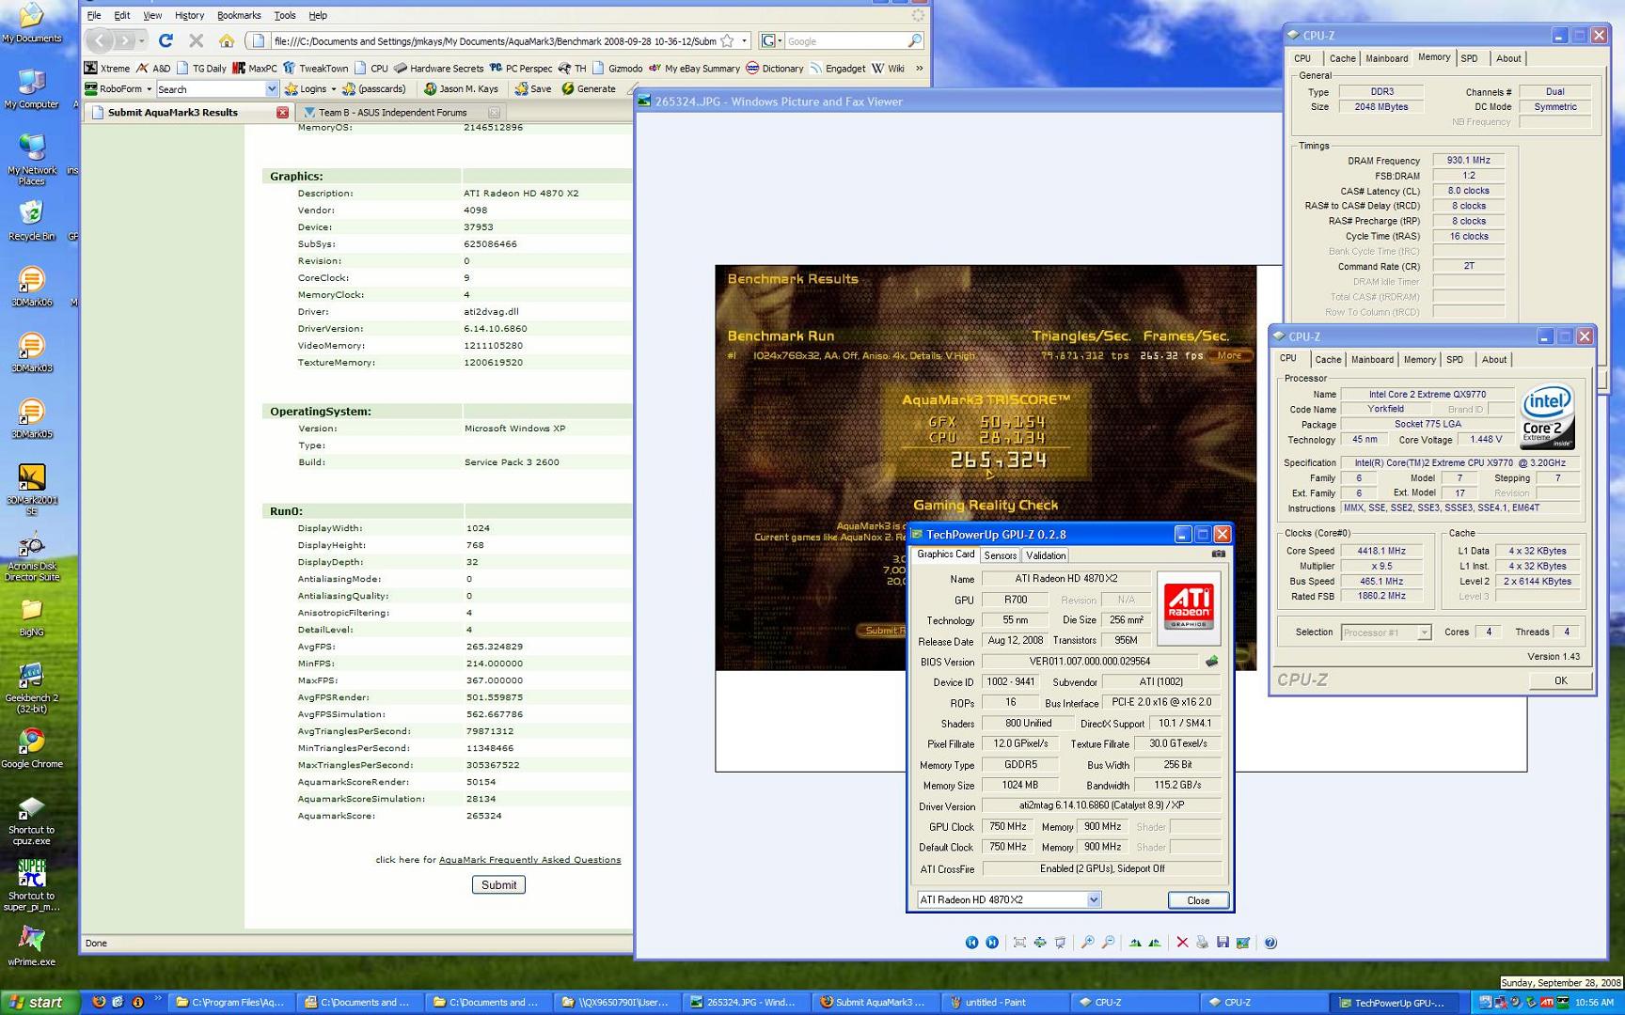
Task: Open Processor selection dropdown in CPU-Z
Action: tap(1424, 632)
